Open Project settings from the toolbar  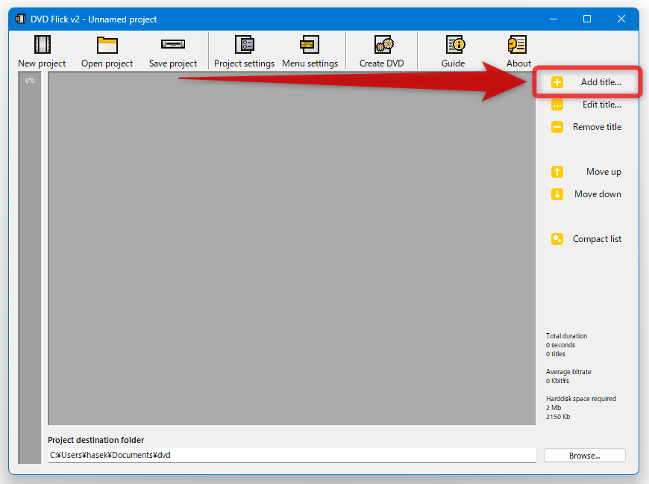[x=244, y=52]
